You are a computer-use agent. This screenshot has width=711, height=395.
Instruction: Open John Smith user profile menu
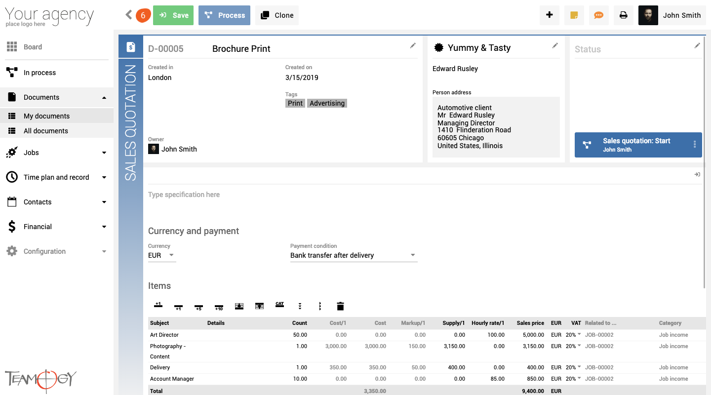tap(672, 15)
